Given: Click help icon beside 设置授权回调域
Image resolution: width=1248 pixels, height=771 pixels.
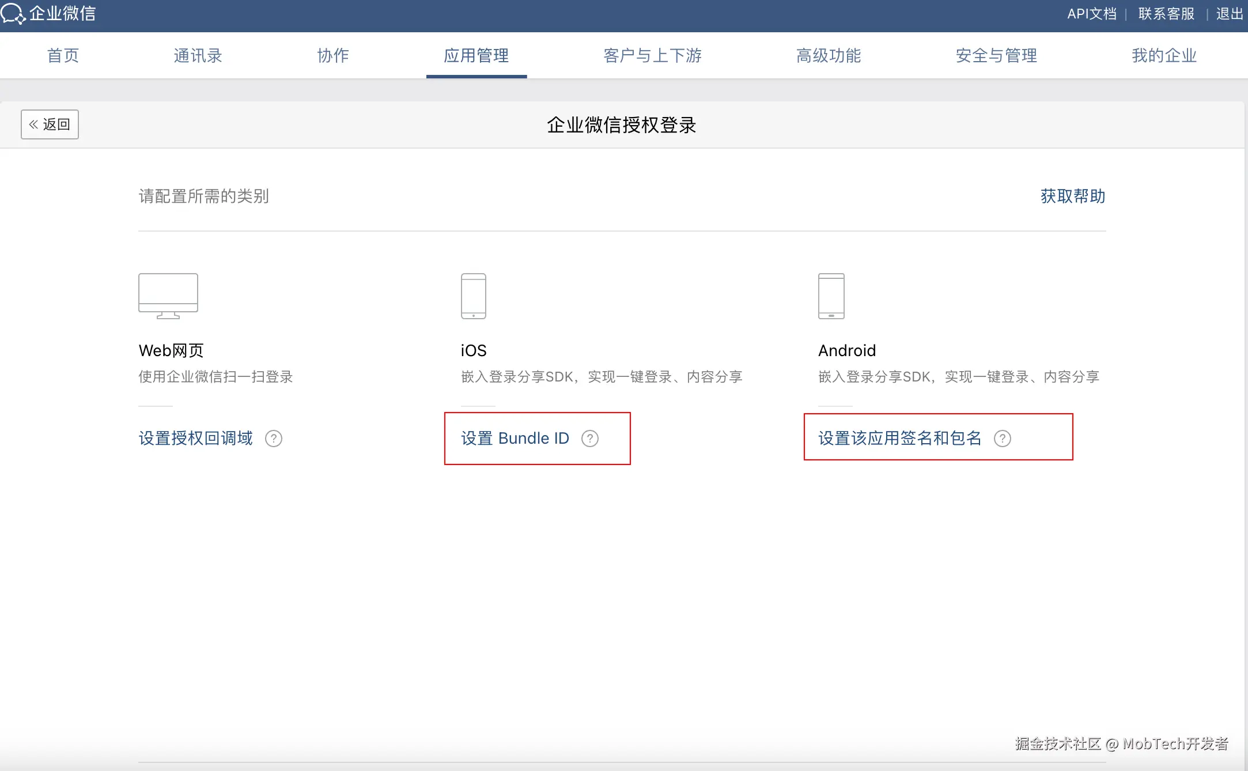Looking at the screenshot, I should tap(274, 439).
